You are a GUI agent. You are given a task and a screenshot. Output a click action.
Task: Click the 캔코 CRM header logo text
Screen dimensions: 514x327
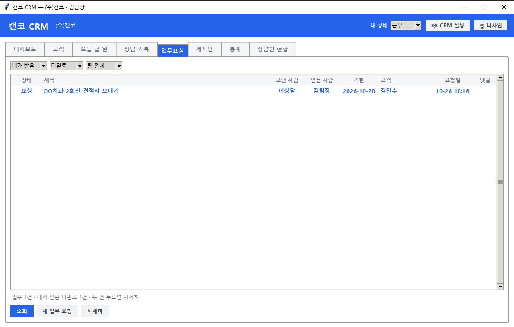[28, 26]
